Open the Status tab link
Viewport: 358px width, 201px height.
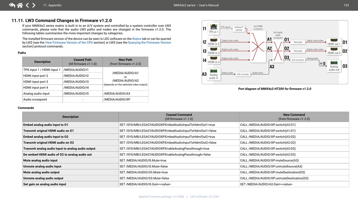point(136,38)
